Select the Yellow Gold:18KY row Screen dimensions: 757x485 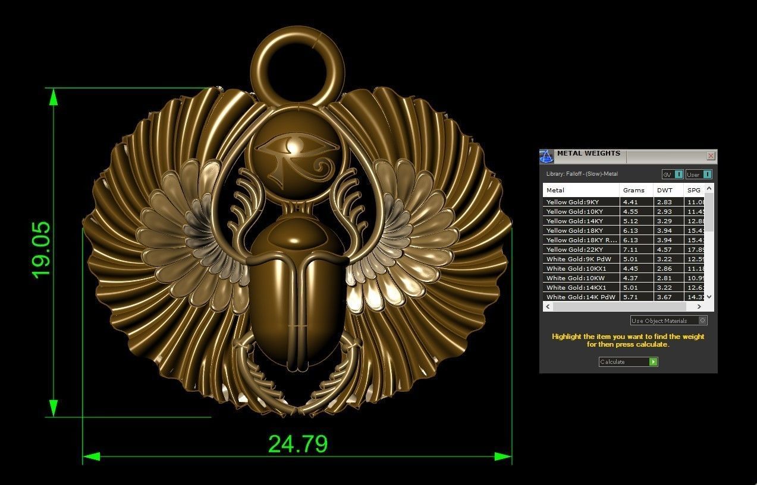coord(624,230)
